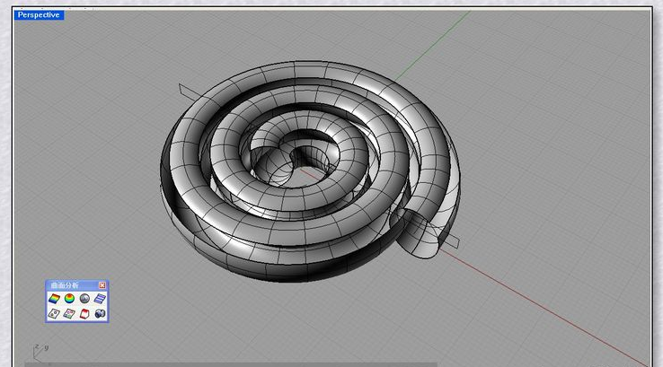Select the multicolored patch surface analysis icon

[69, 313]
